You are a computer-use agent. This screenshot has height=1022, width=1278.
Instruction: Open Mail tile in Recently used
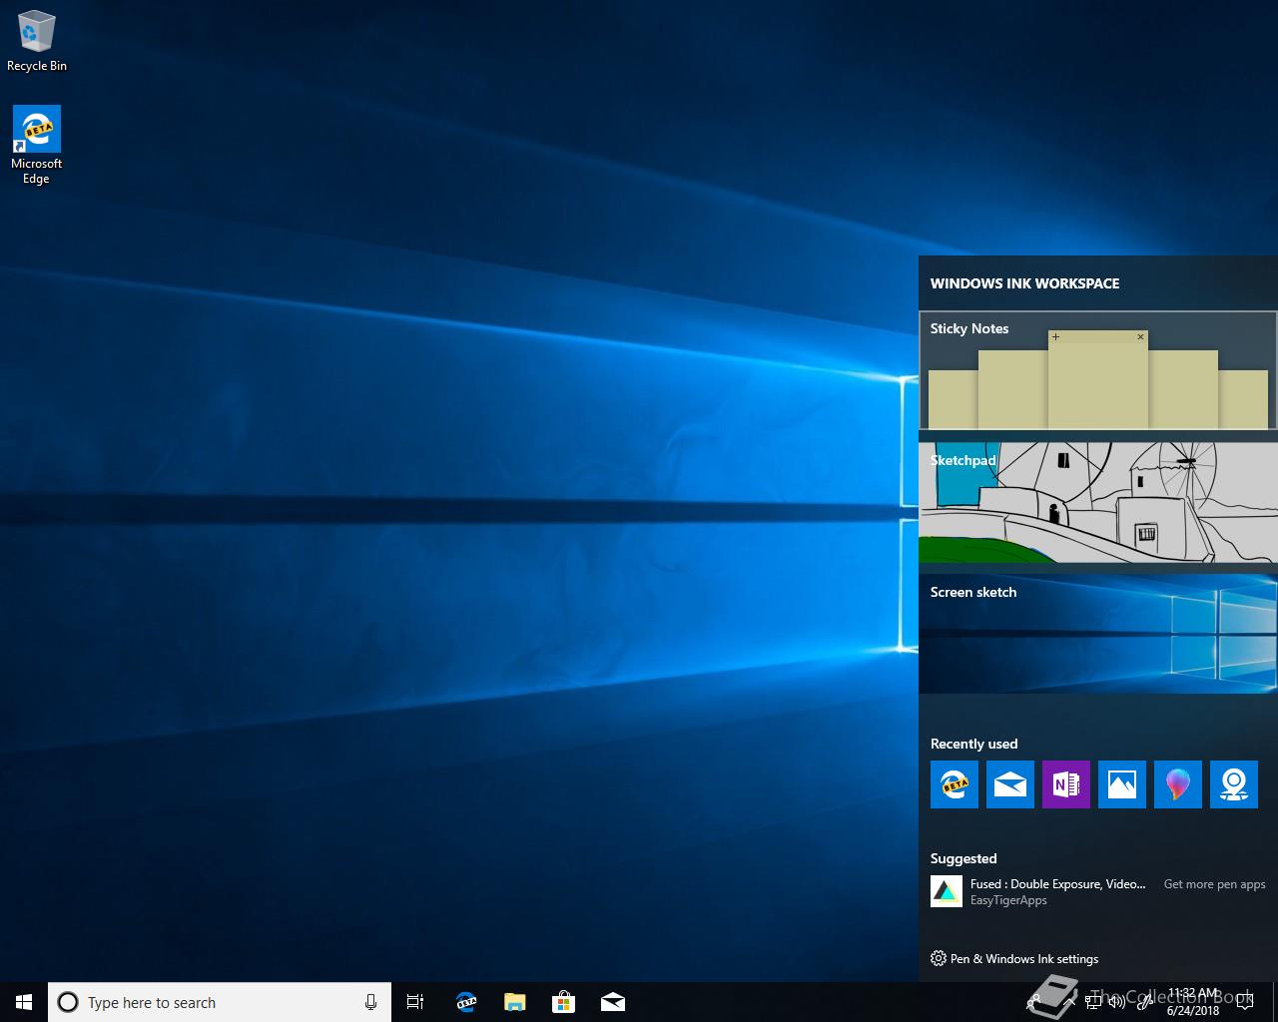coord(1009,784)
